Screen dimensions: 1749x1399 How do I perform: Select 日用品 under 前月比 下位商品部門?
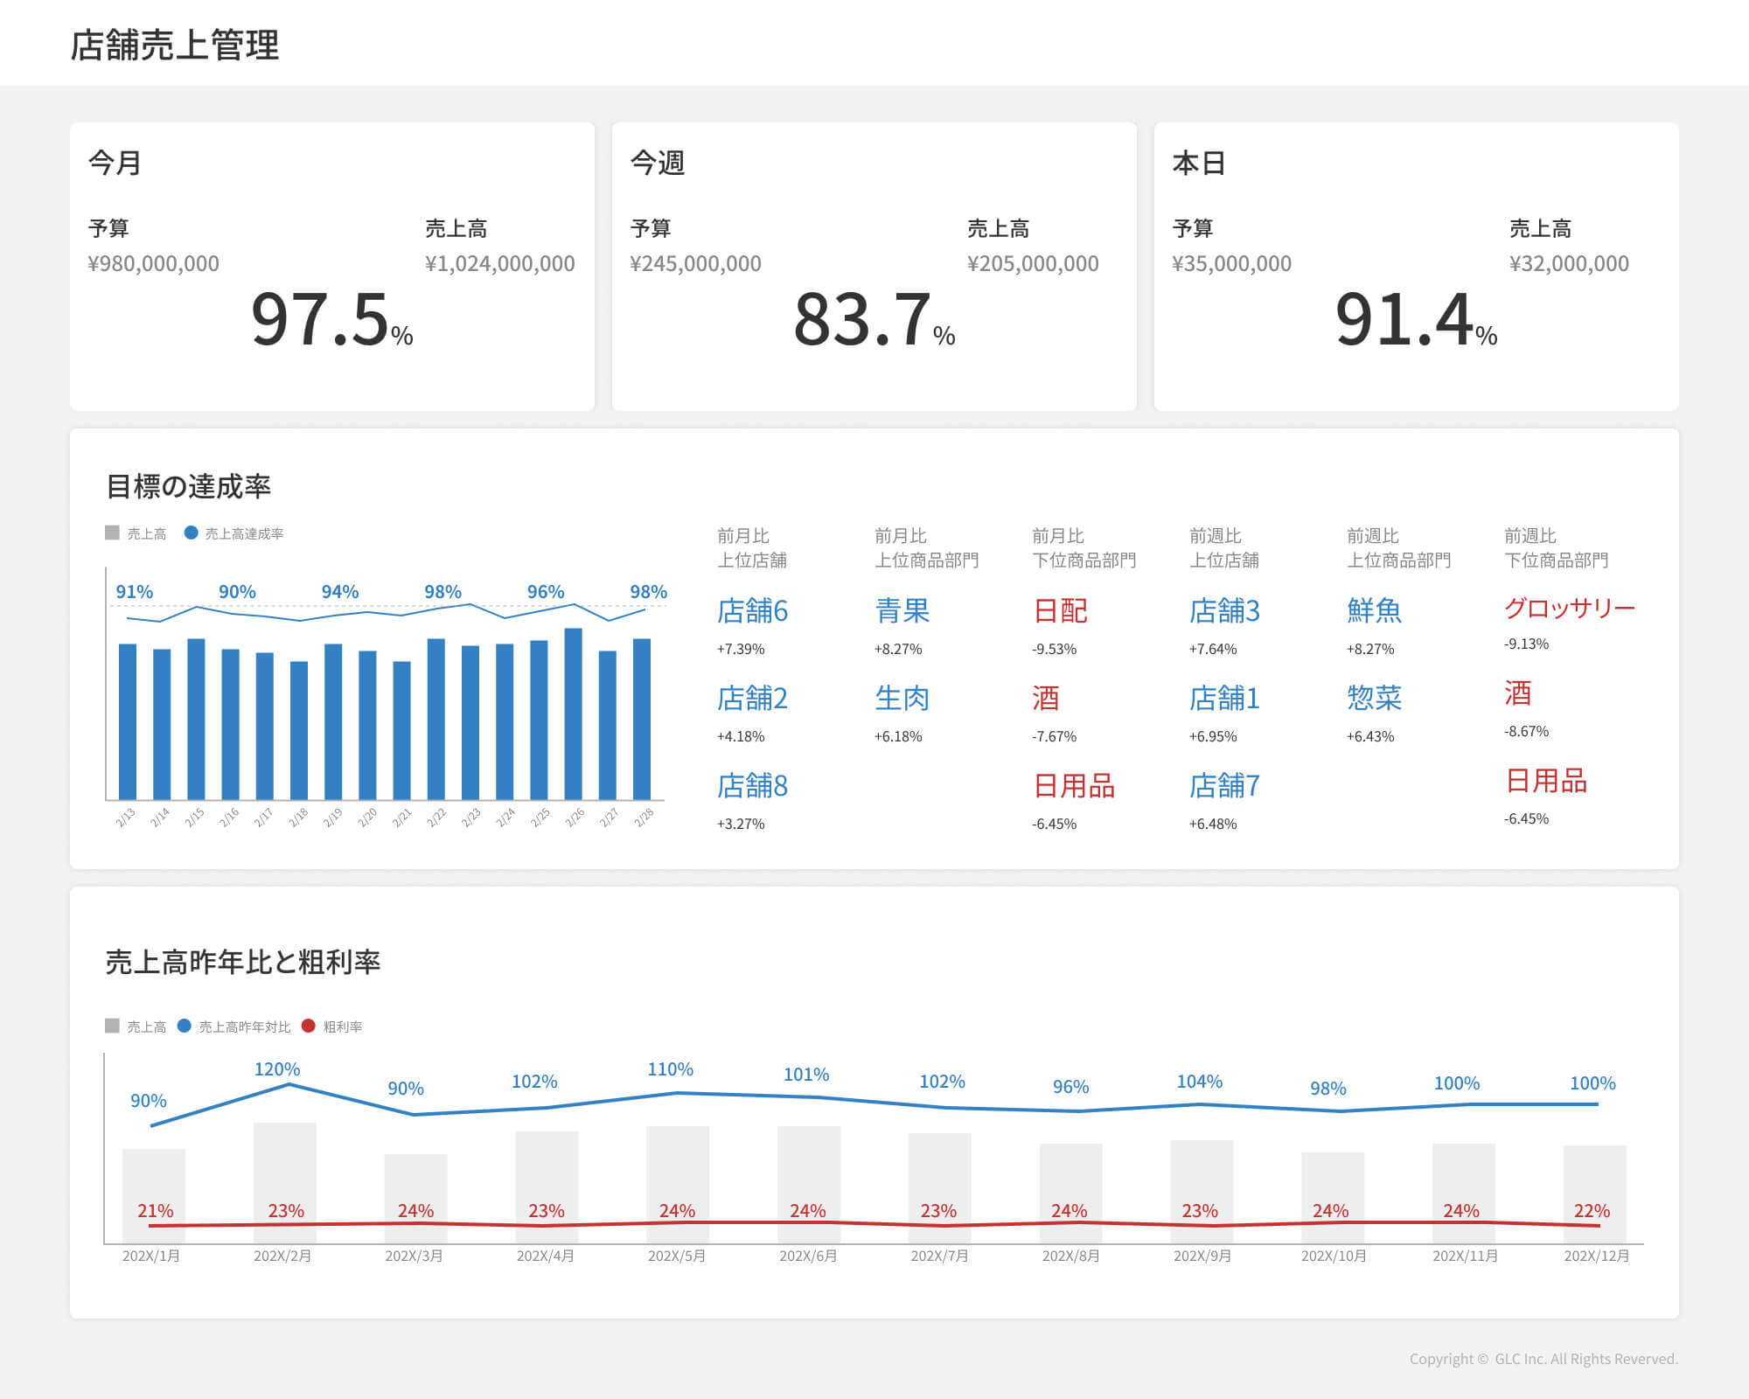pyautogui.click(x=1074, y=785)
